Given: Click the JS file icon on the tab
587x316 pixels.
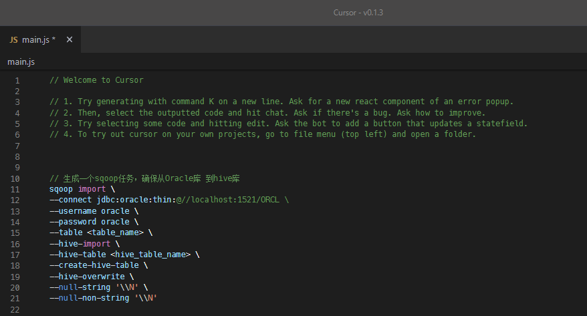Looking at the screenshot, I should pyautogui.click(x=13, y=40).
